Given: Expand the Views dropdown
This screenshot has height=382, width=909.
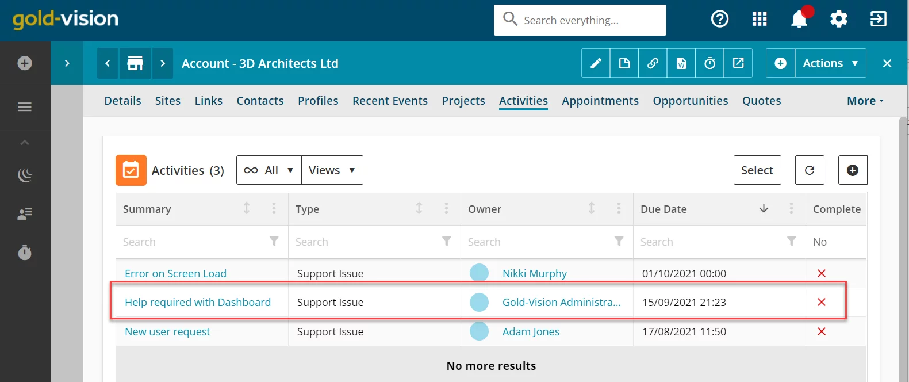Looking at the screenshot, I should 332,170.
